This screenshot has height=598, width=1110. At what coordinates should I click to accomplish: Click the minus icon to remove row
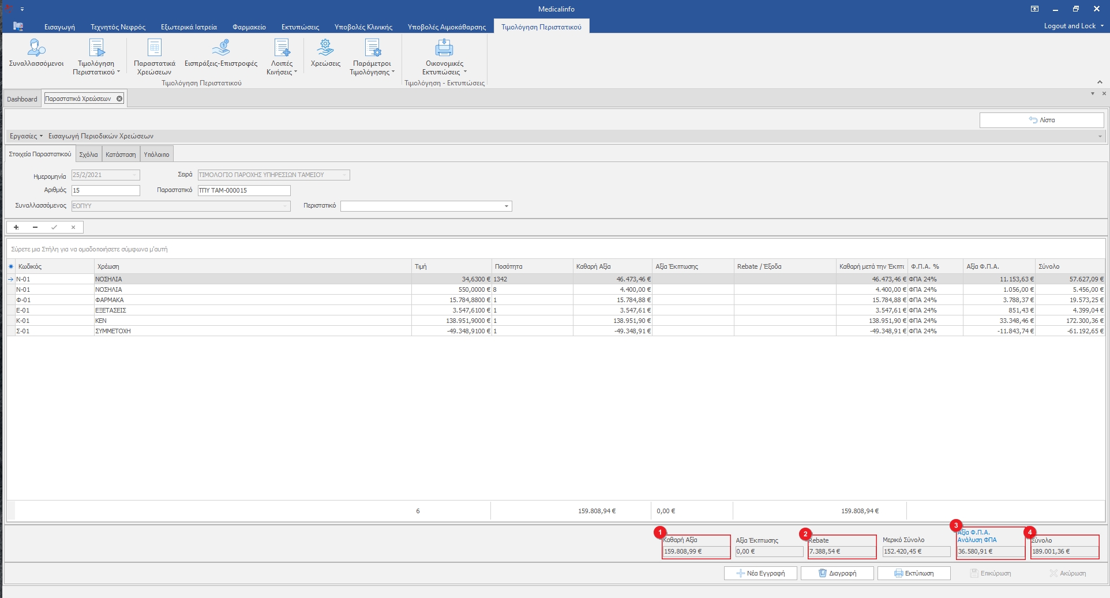point(35,227)
